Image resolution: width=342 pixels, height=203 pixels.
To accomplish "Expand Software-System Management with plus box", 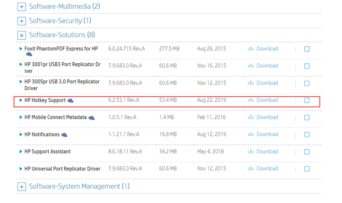I will [22, 187].
